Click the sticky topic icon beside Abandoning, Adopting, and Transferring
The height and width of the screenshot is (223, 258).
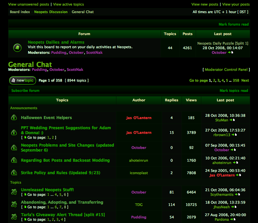(x=14, y=204)
